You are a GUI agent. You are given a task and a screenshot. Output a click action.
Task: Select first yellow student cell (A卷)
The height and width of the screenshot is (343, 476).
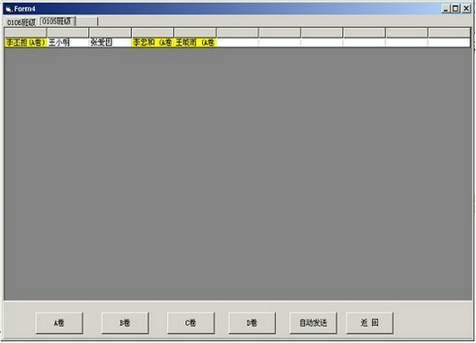coord(25,42)
